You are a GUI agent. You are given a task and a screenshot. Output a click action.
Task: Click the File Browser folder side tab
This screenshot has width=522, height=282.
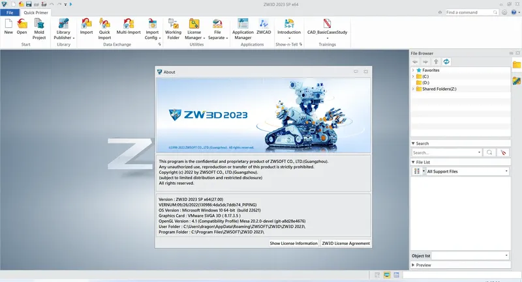[517, 64]
